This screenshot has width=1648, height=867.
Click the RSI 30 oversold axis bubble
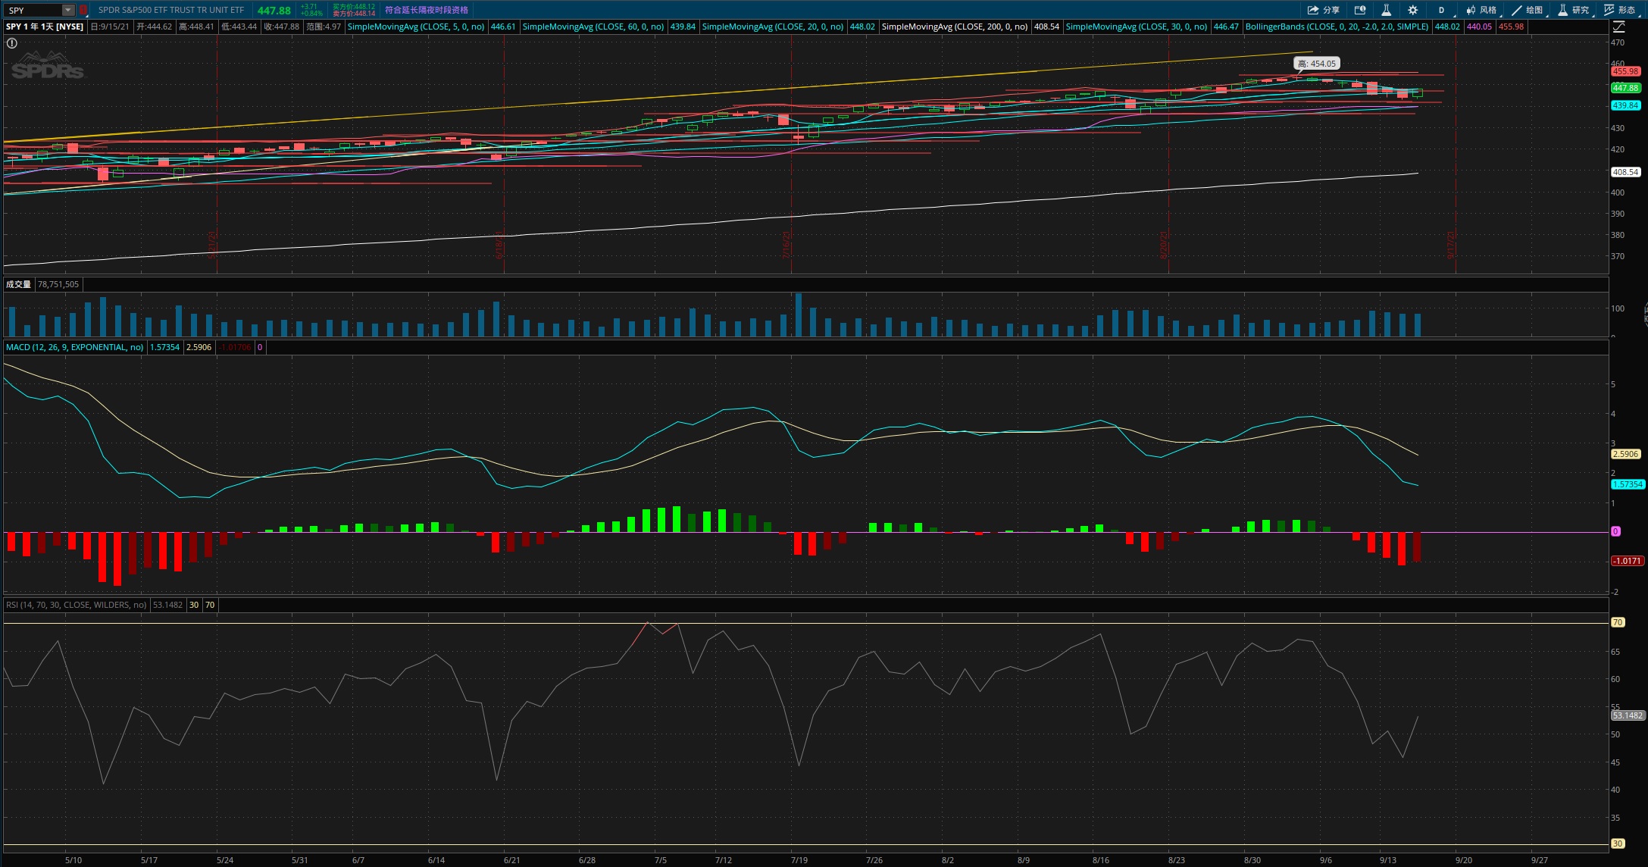[1618, 844]
